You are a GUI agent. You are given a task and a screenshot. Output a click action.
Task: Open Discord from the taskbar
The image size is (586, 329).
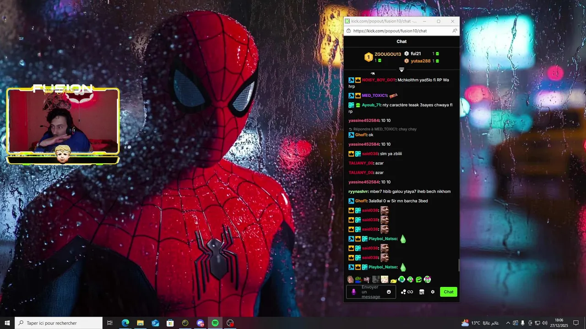coord(200,323)
